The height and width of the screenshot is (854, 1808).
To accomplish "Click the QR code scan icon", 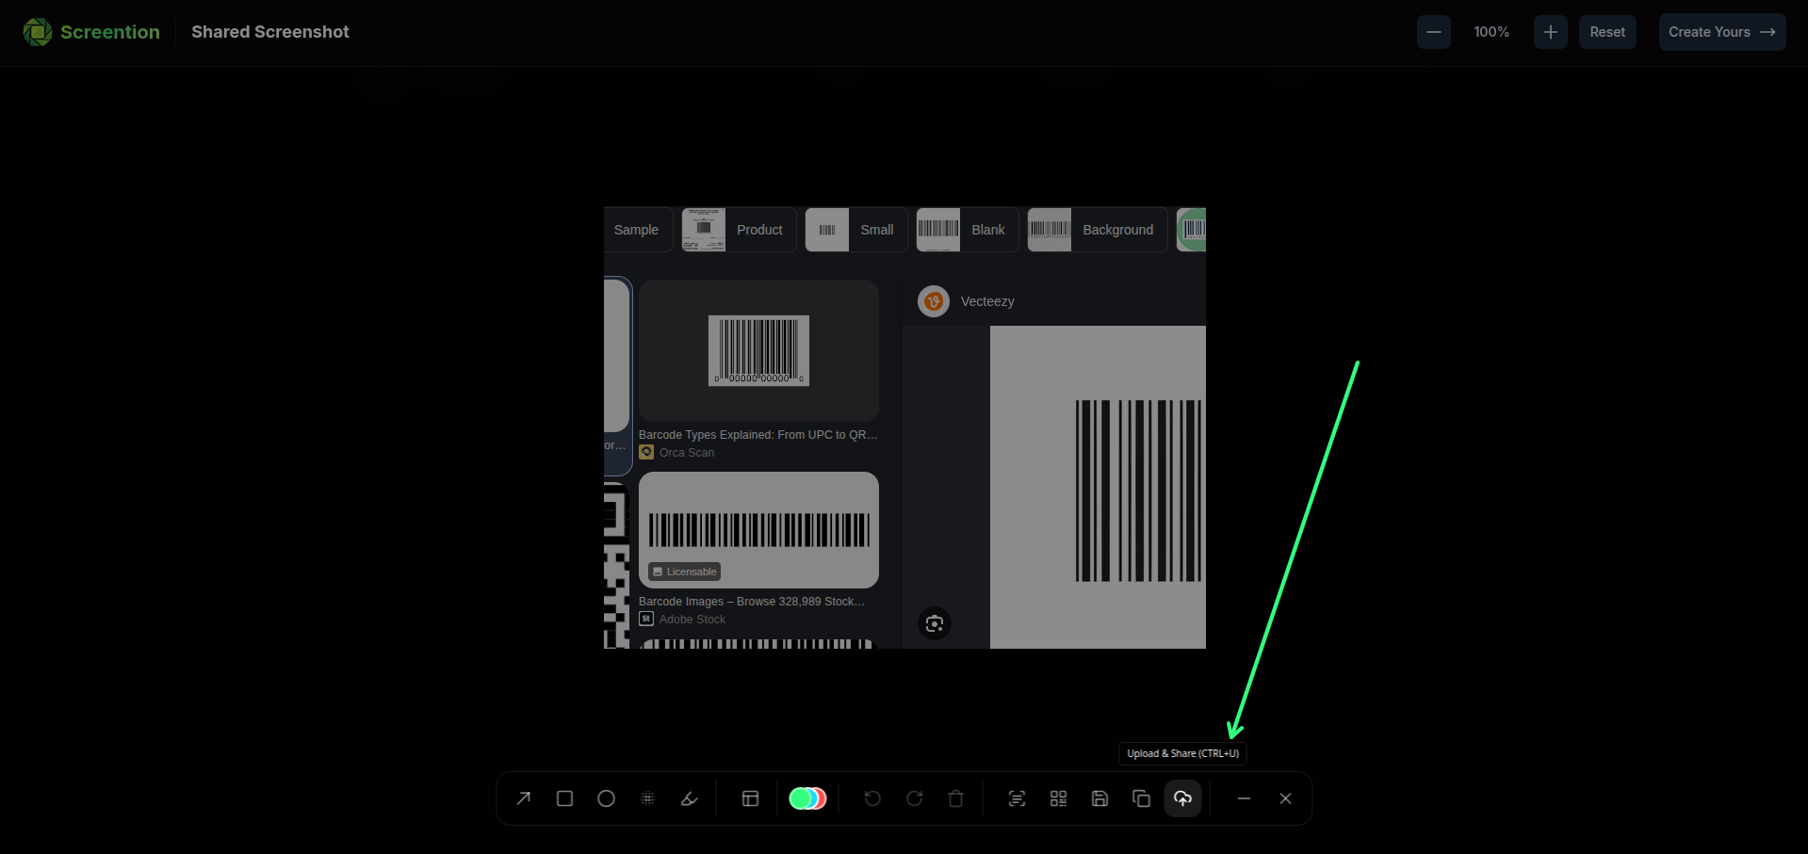I will coord(1058,798).
